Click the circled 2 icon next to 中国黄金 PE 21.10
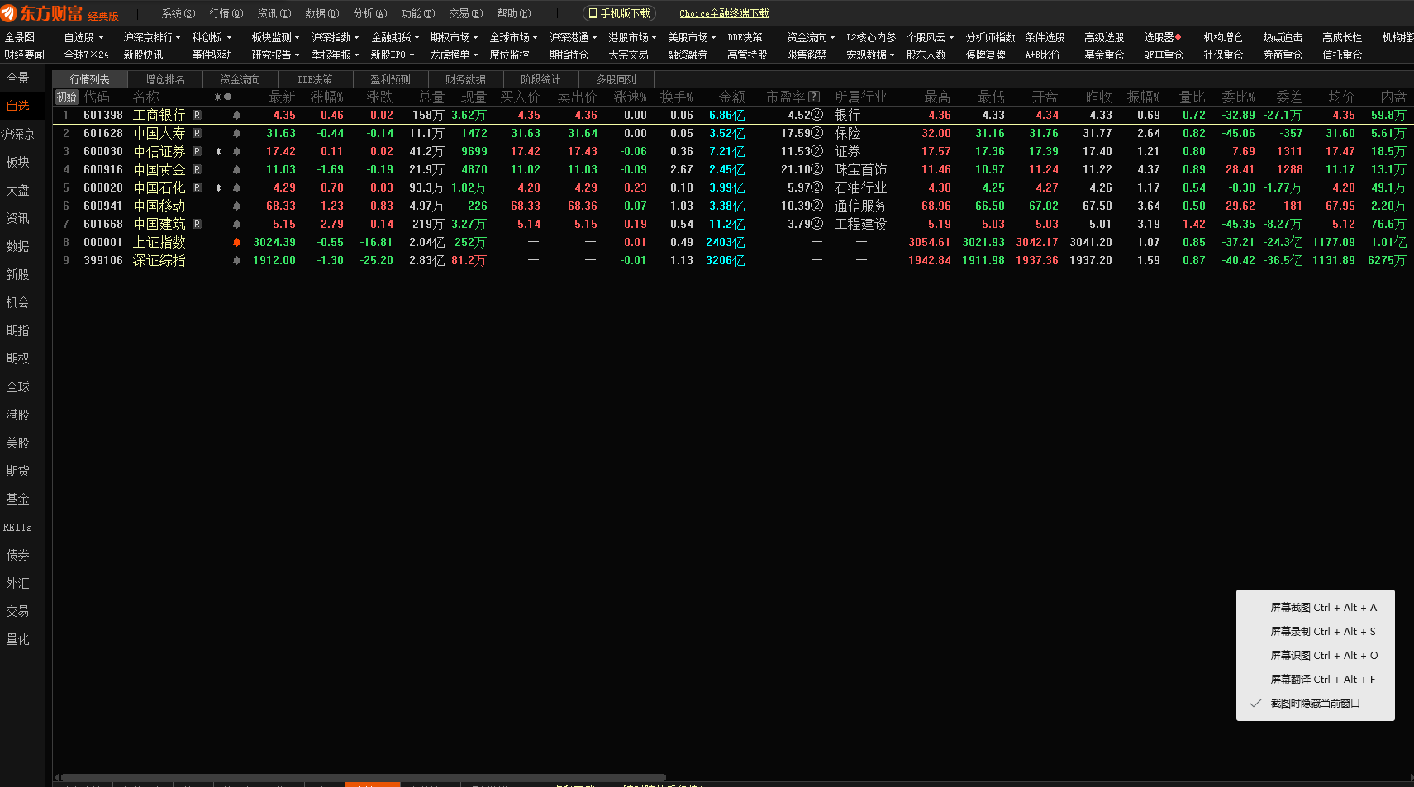 tap(817, 170)
